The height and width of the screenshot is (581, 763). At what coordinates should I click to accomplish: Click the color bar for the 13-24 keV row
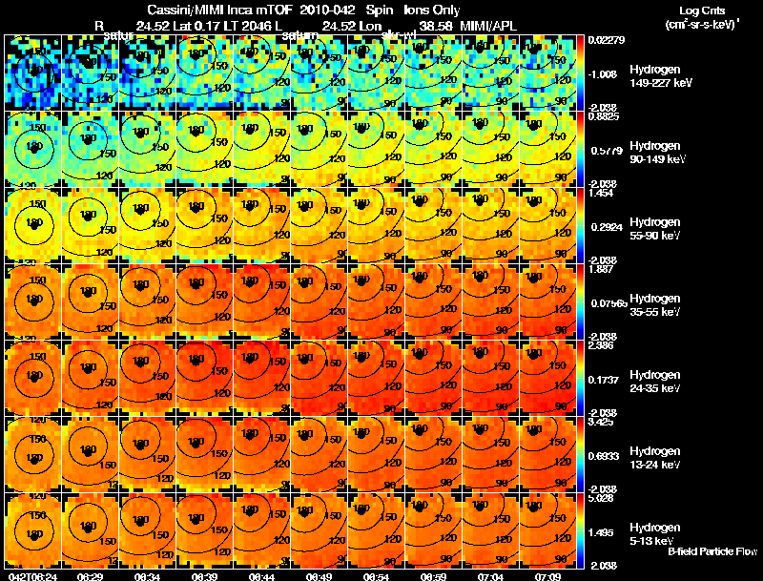[580, 455]
